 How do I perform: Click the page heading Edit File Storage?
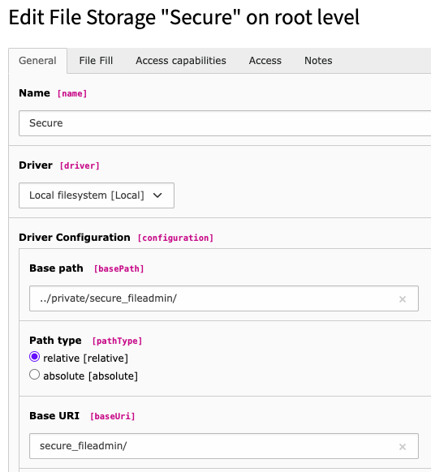click(184, 17)
